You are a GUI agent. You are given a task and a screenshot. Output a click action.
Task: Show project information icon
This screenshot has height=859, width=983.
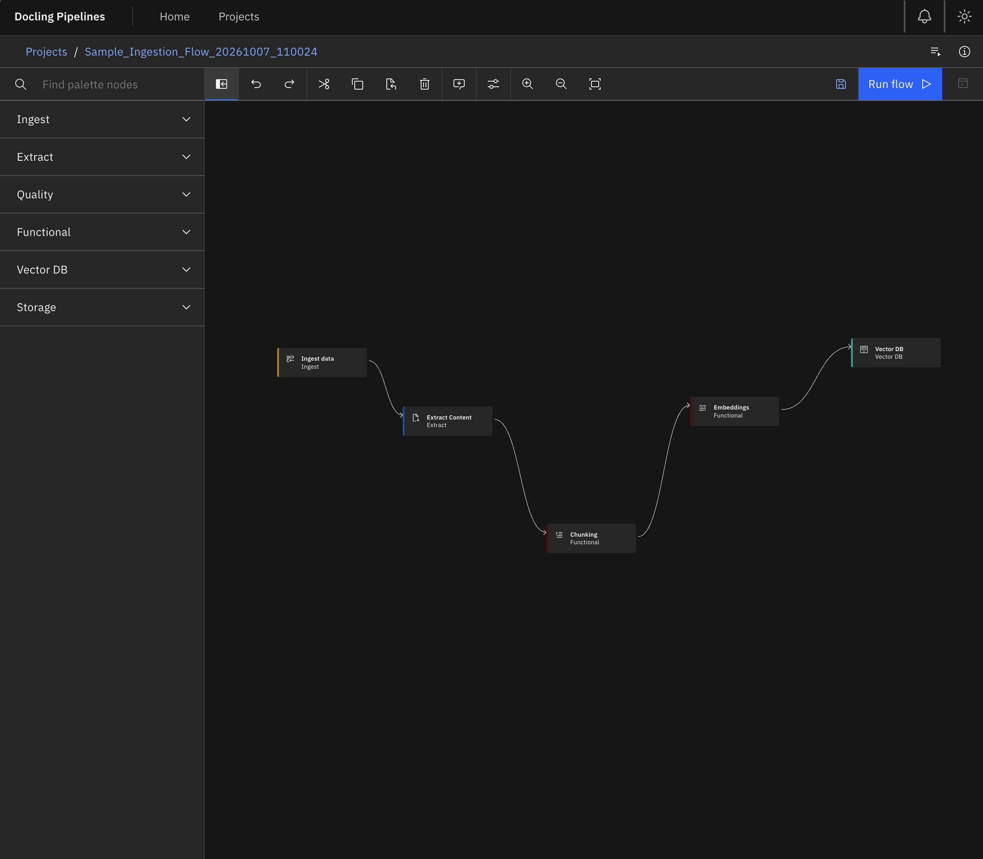(964, 51)
